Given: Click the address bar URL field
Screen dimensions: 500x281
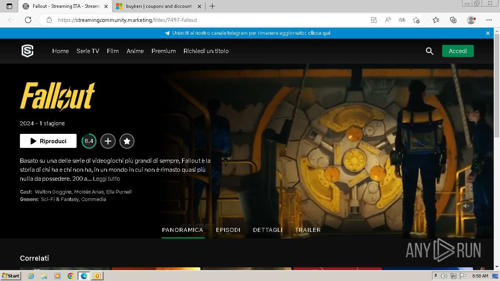Looking at the screenshot, I should click(211, 20).
